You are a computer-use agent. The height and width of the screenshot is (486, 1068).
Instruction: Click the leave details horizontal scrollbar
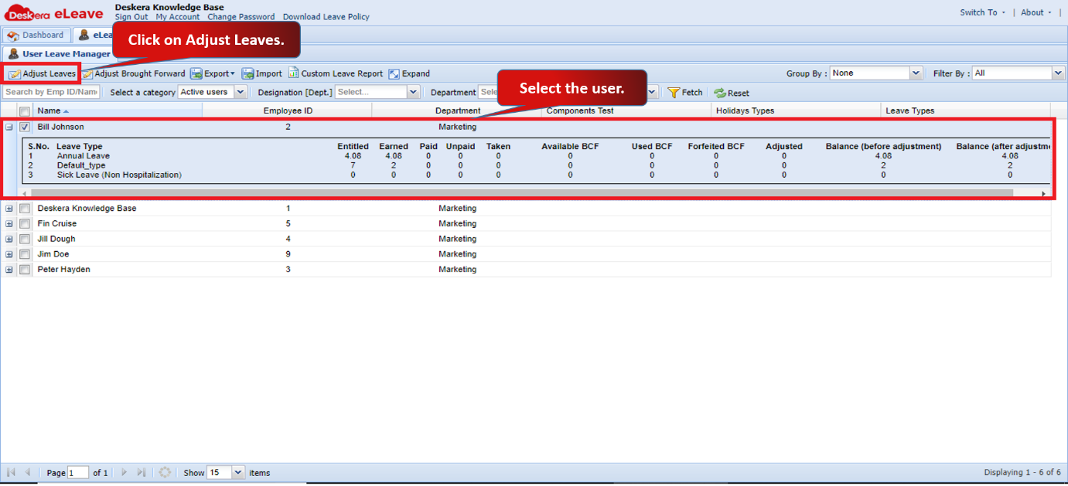point(521,193)
